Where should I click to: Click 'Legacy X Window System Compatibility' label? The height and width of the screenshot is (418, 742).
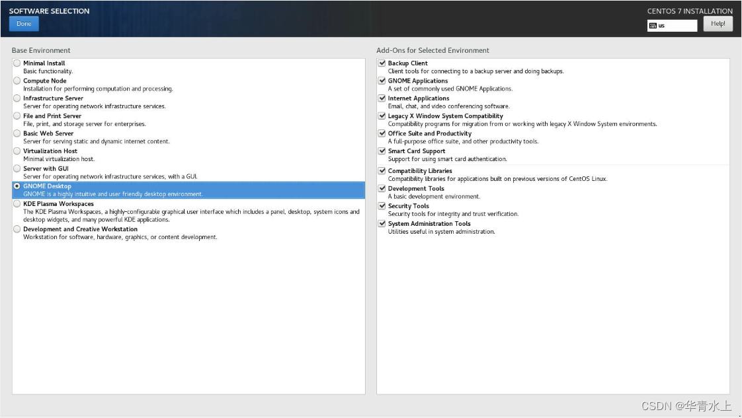(445, 116)
